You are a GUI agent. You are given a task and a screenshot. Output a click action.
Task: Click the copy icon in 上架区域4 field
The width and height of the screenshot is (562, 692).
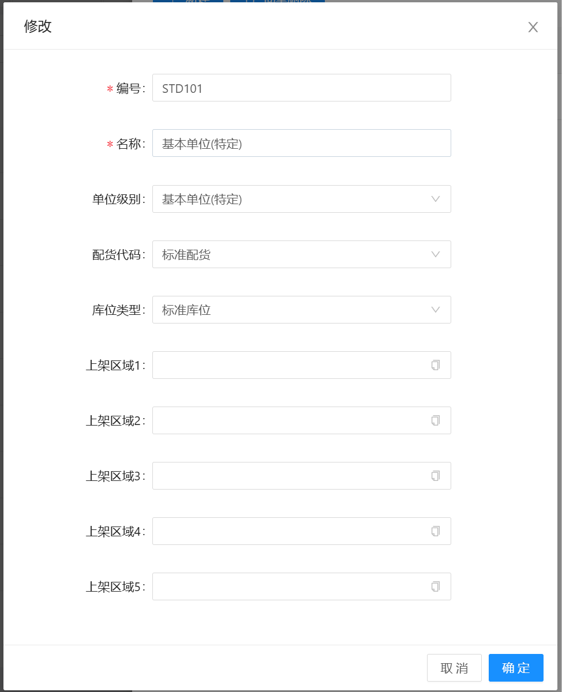(436, 531)
